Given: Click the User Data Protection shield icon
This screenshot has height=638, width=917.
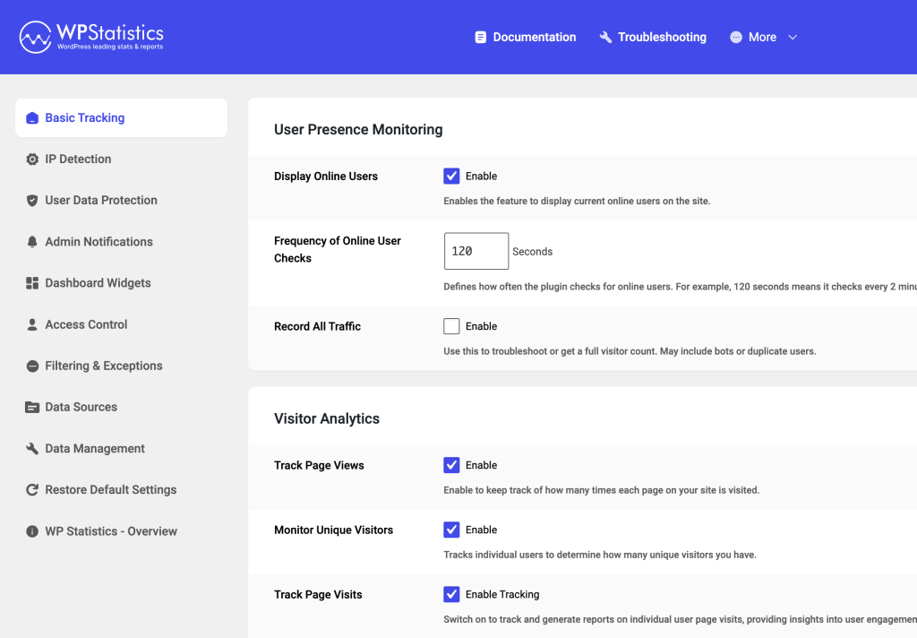Looking at the screenshot, I should (x=31, y=200).
